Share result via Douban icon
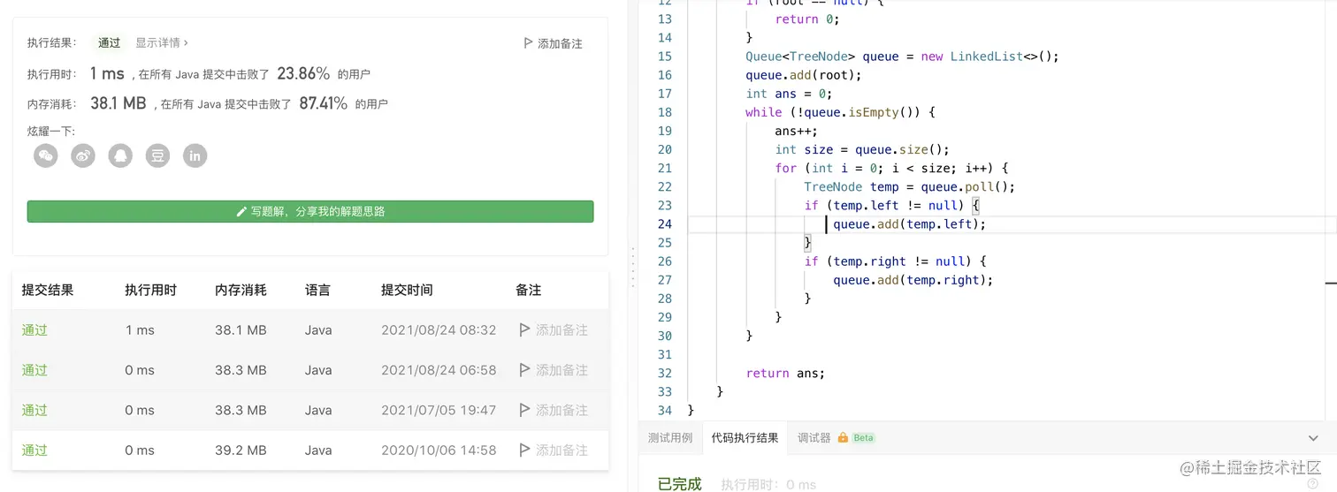 [157, 155]
